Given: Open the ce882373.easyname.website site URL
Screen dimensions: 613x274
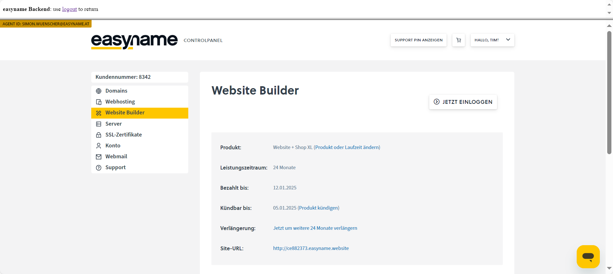Looking at the screenshot, I should pyautogui.click(x=311, y=248).
